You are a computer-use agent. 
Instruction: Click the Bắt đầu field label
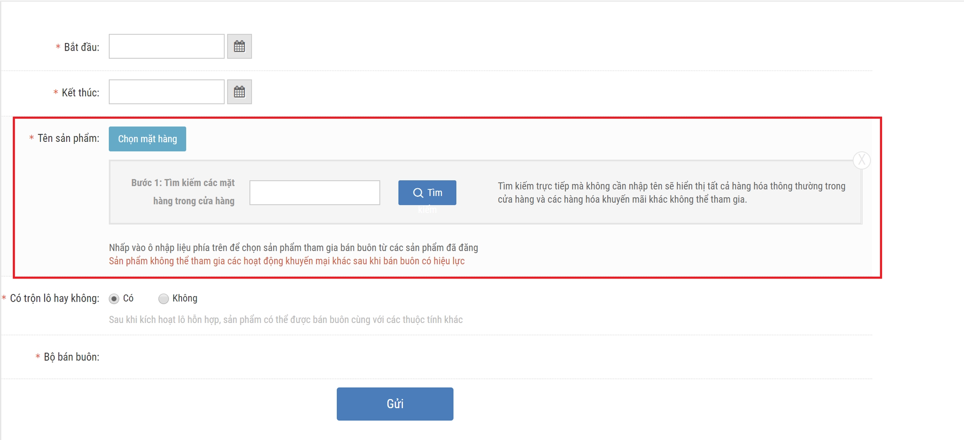81,47
